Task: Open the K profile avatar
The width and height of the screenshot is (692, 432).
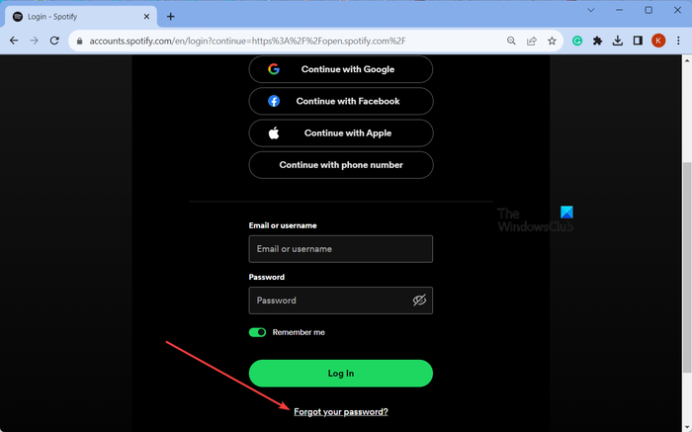Action: coord(658,41)
